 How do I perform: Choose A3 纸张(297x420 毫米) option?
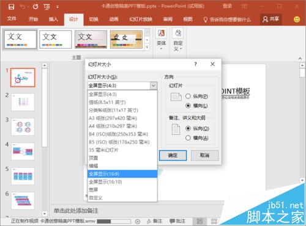coord(122,118)
